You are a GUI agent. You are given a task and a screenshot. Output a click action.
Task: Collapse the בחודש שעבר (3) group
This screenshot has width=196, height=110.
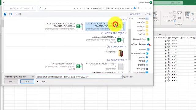coord(126,60)
